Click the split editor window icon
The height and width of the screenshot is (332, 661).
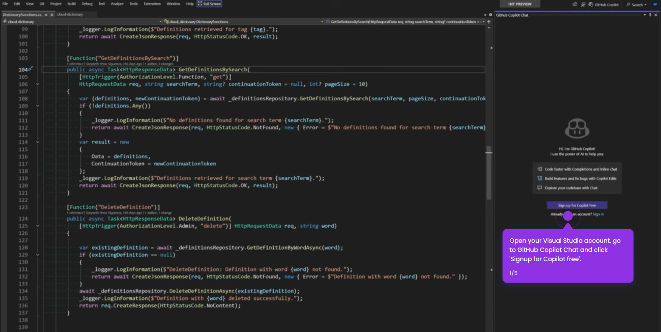[x=488, y=21]
